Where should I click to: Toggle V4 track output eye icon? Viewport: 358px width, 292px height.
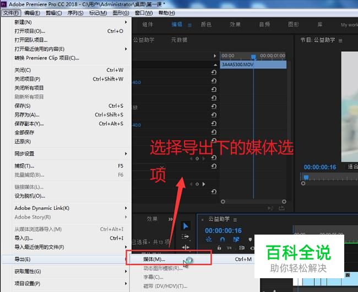pyautogui.click(x=252, y=248)
